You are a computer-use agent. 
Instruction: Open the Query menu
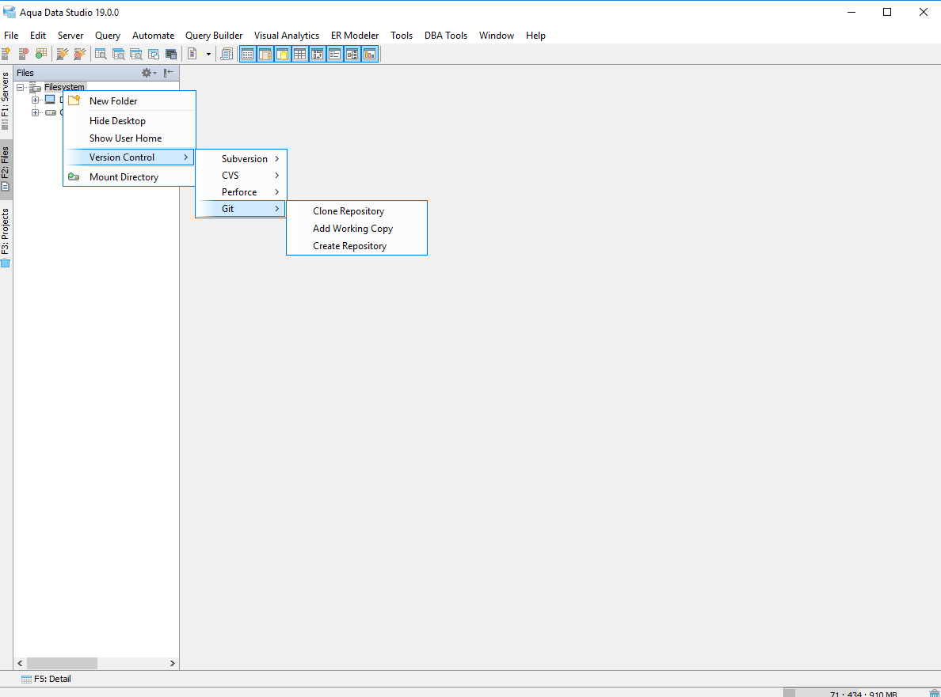(x=108, y=36)
